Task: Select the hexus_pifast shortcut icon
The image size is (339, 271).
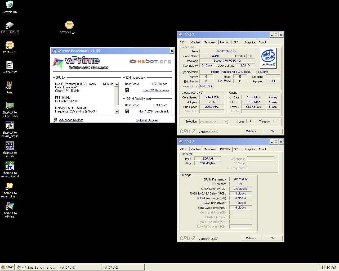Action: (x=10, y=129)
